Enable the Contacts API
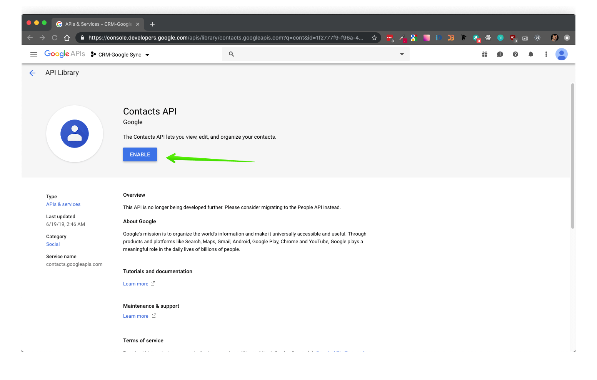The height and width of the screenshot is (380, 597). 140,154
